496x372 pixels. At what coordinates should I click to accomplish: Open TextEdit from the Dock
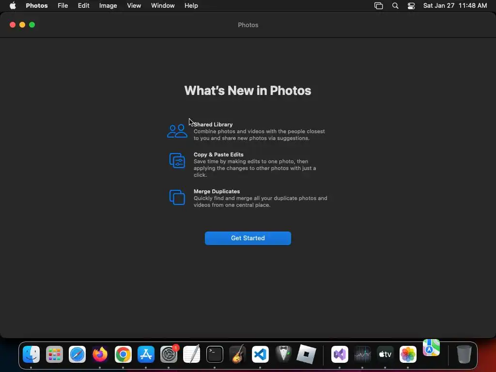coord(192,354)
